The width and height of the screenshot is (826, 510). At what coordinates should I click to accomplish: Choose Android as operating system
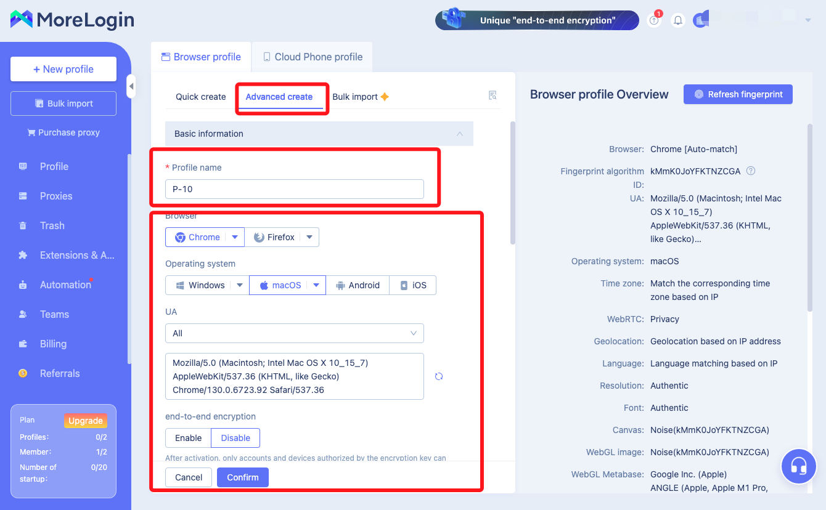pyautogui.click(x=358, y=285)
